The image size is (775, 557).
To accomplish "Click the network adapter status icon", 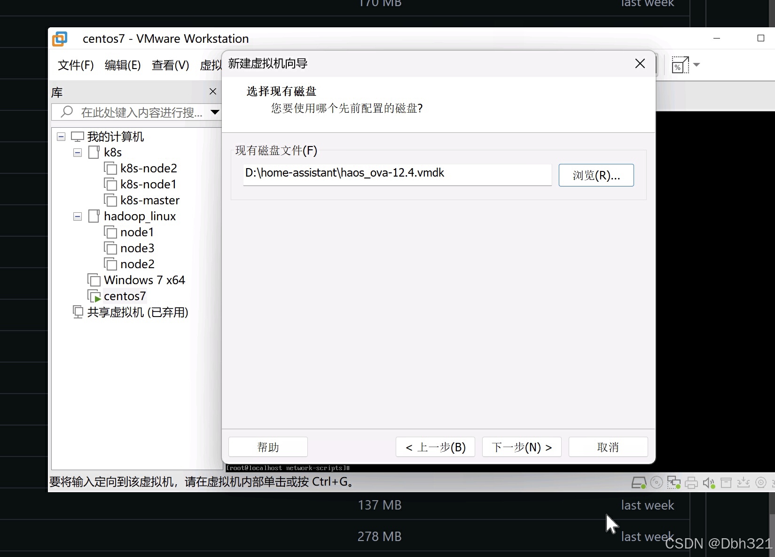I will pyautogui.click(x=674, y=482).
